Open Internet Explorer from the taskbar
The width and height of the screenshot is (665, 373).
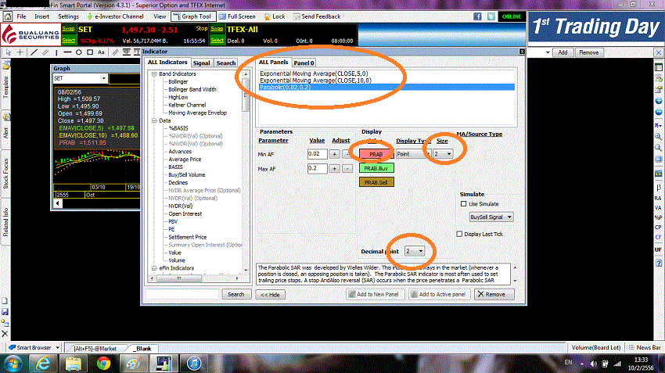coord(42,364)
